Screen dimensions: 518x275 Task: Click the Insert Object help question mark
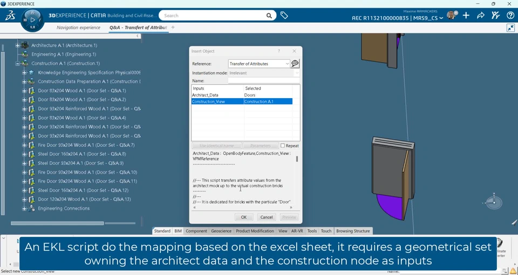point(279,51)
